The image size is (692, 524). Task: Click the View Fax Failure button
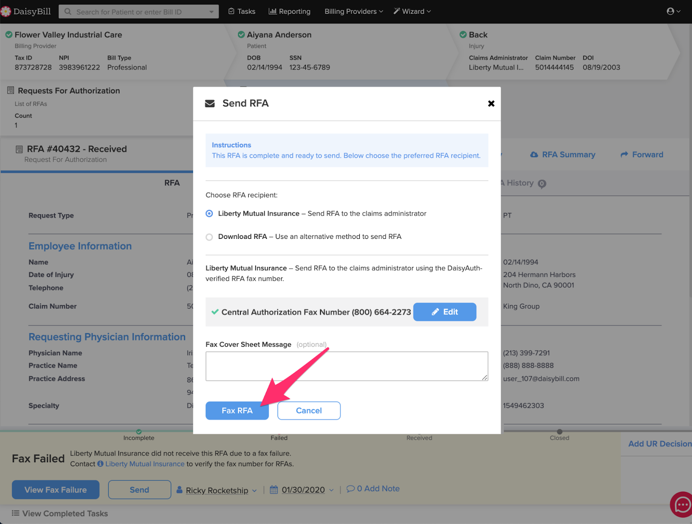coord(56,490)
